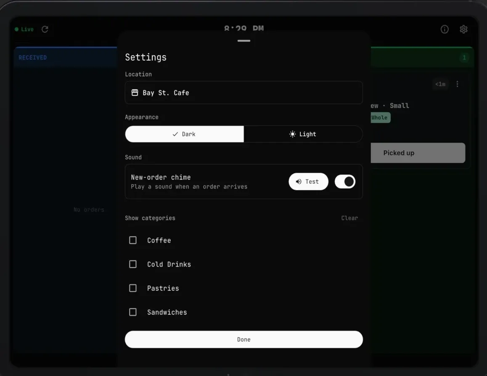The width and height of the screenshot is (487, 376).
Task: Click the refresh icon next to Live
Action: (45, 29)
